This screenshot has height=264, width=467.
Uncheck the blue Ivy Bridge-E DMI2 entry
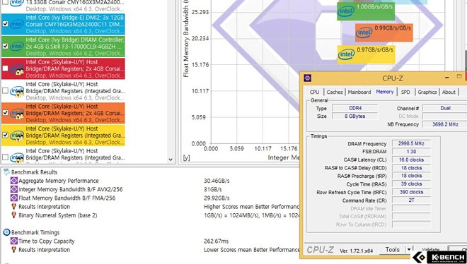(x=6, y=24)
